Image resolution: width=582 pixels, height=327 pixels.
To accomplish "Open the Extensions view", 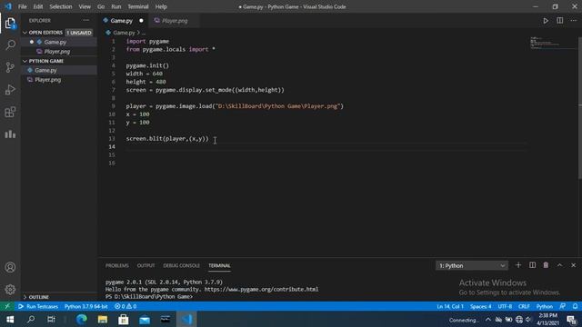I will coord(10,112).
